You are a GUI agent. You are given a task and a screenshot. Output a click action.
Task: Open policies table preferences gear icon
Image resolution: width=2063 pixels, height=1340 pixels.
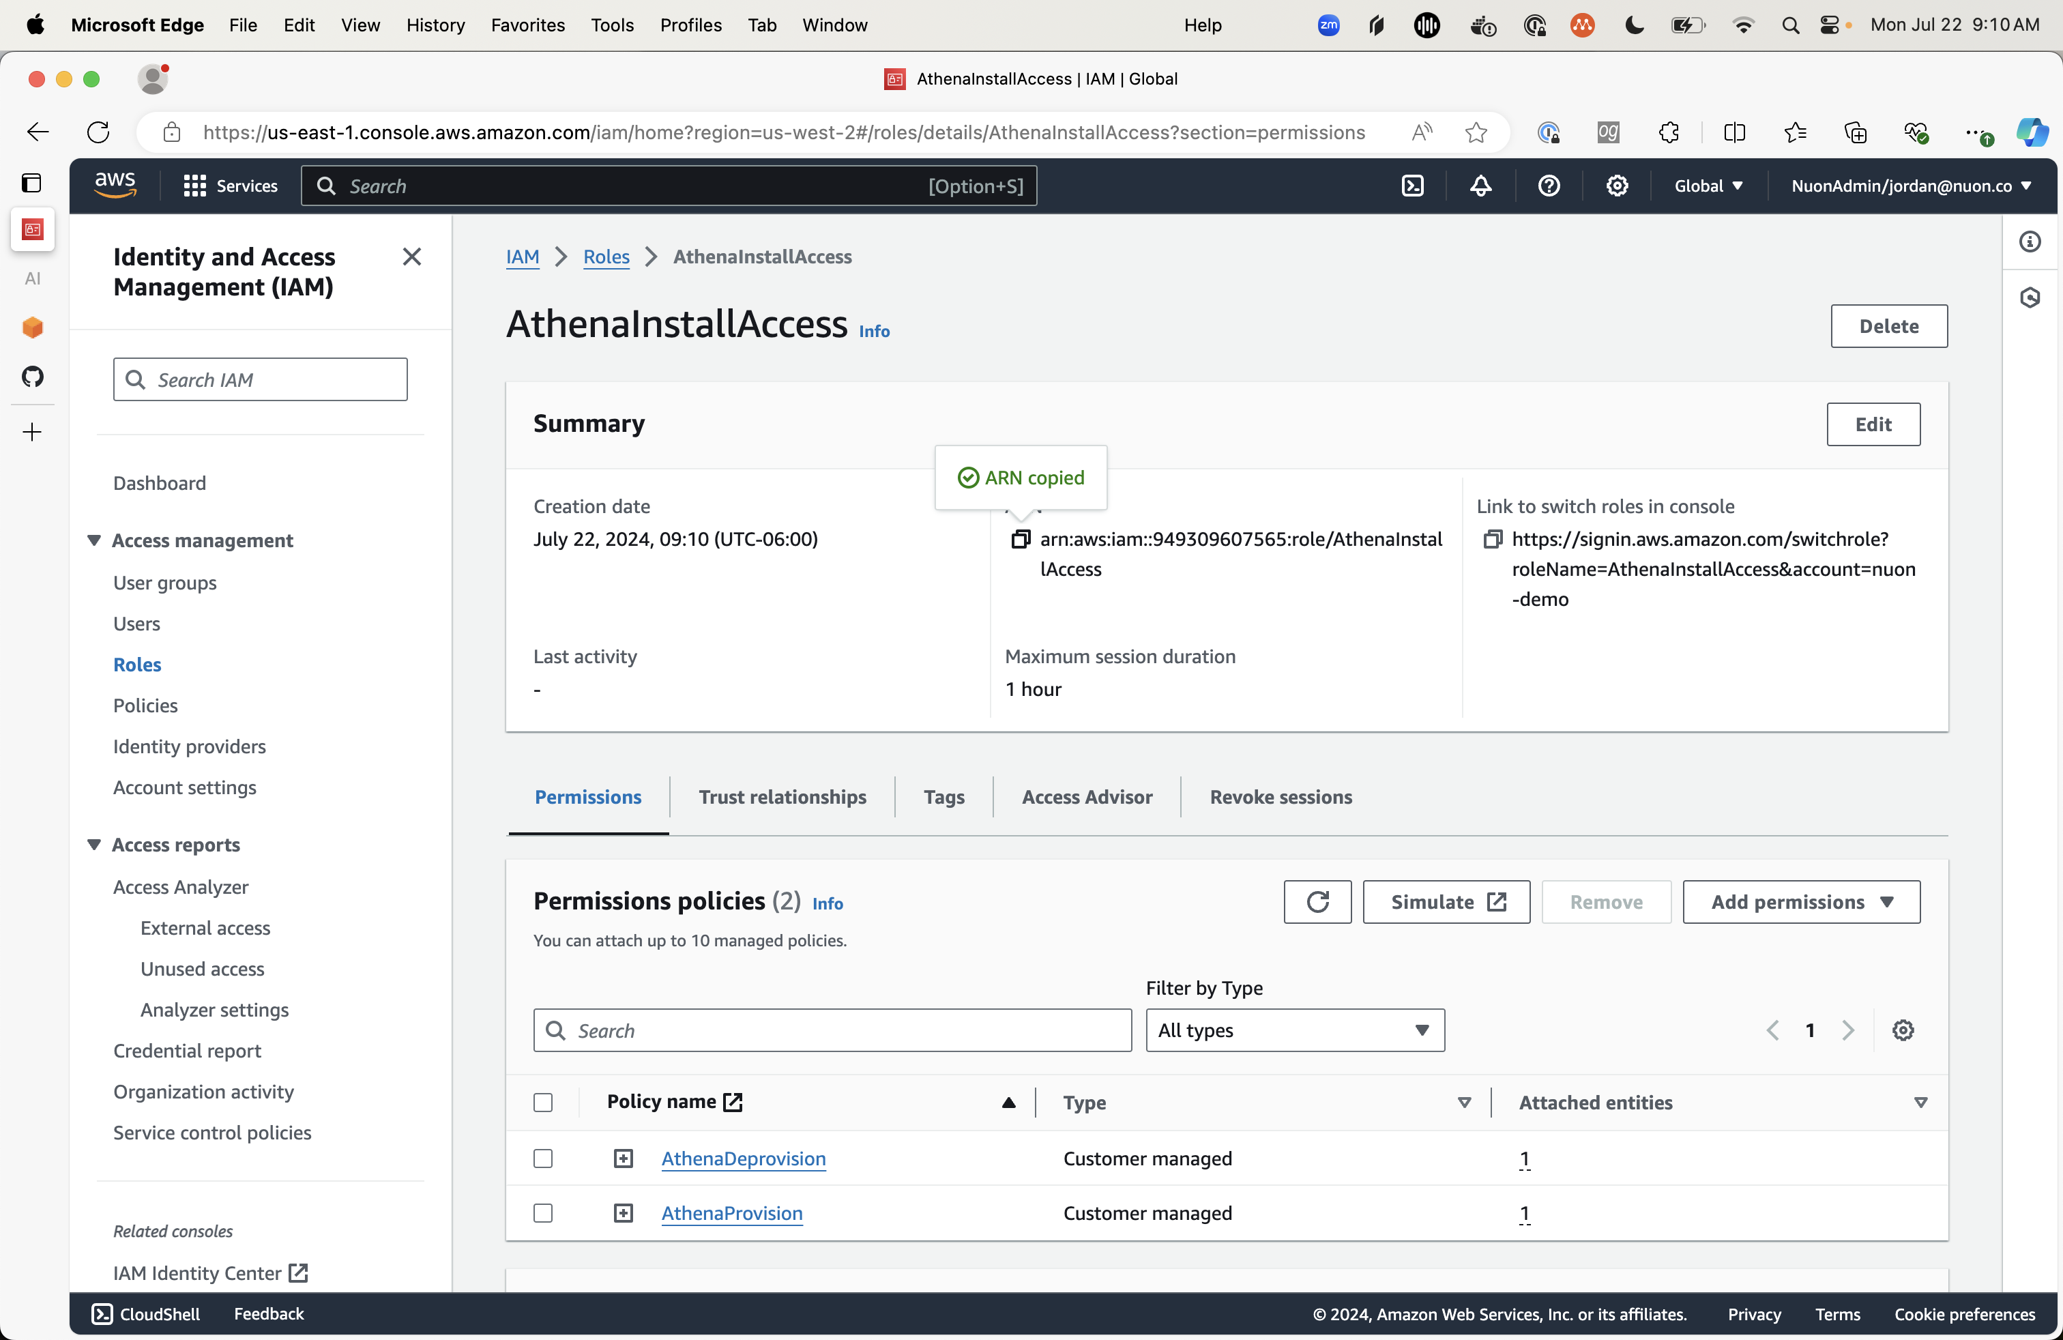tap(1903, 1030)
